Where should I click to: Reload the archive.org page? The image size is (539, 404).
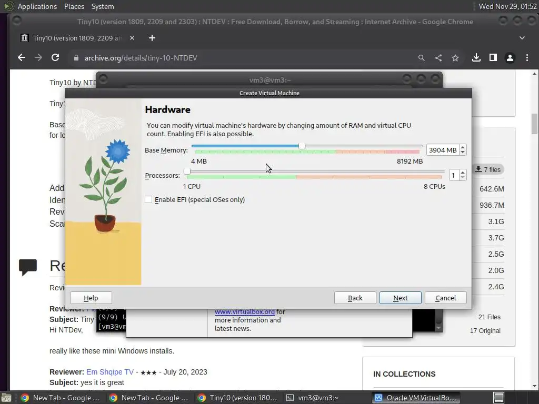pyautogui.click(x=55, y=58)
